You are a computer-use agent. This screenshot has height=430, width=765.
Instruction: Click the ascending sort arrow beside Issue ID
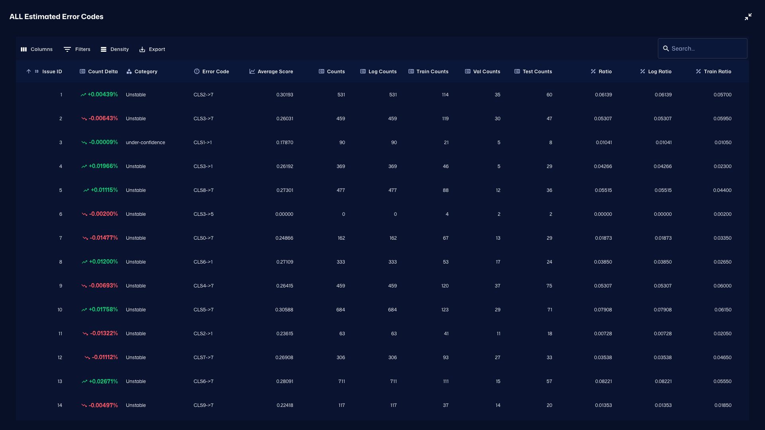point(29,71)
